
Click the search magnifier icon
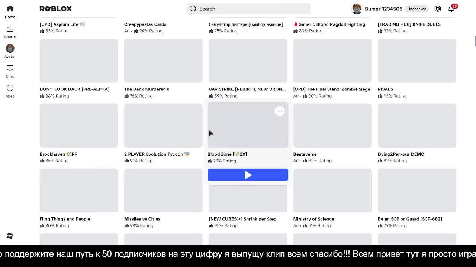coord(193,9)
